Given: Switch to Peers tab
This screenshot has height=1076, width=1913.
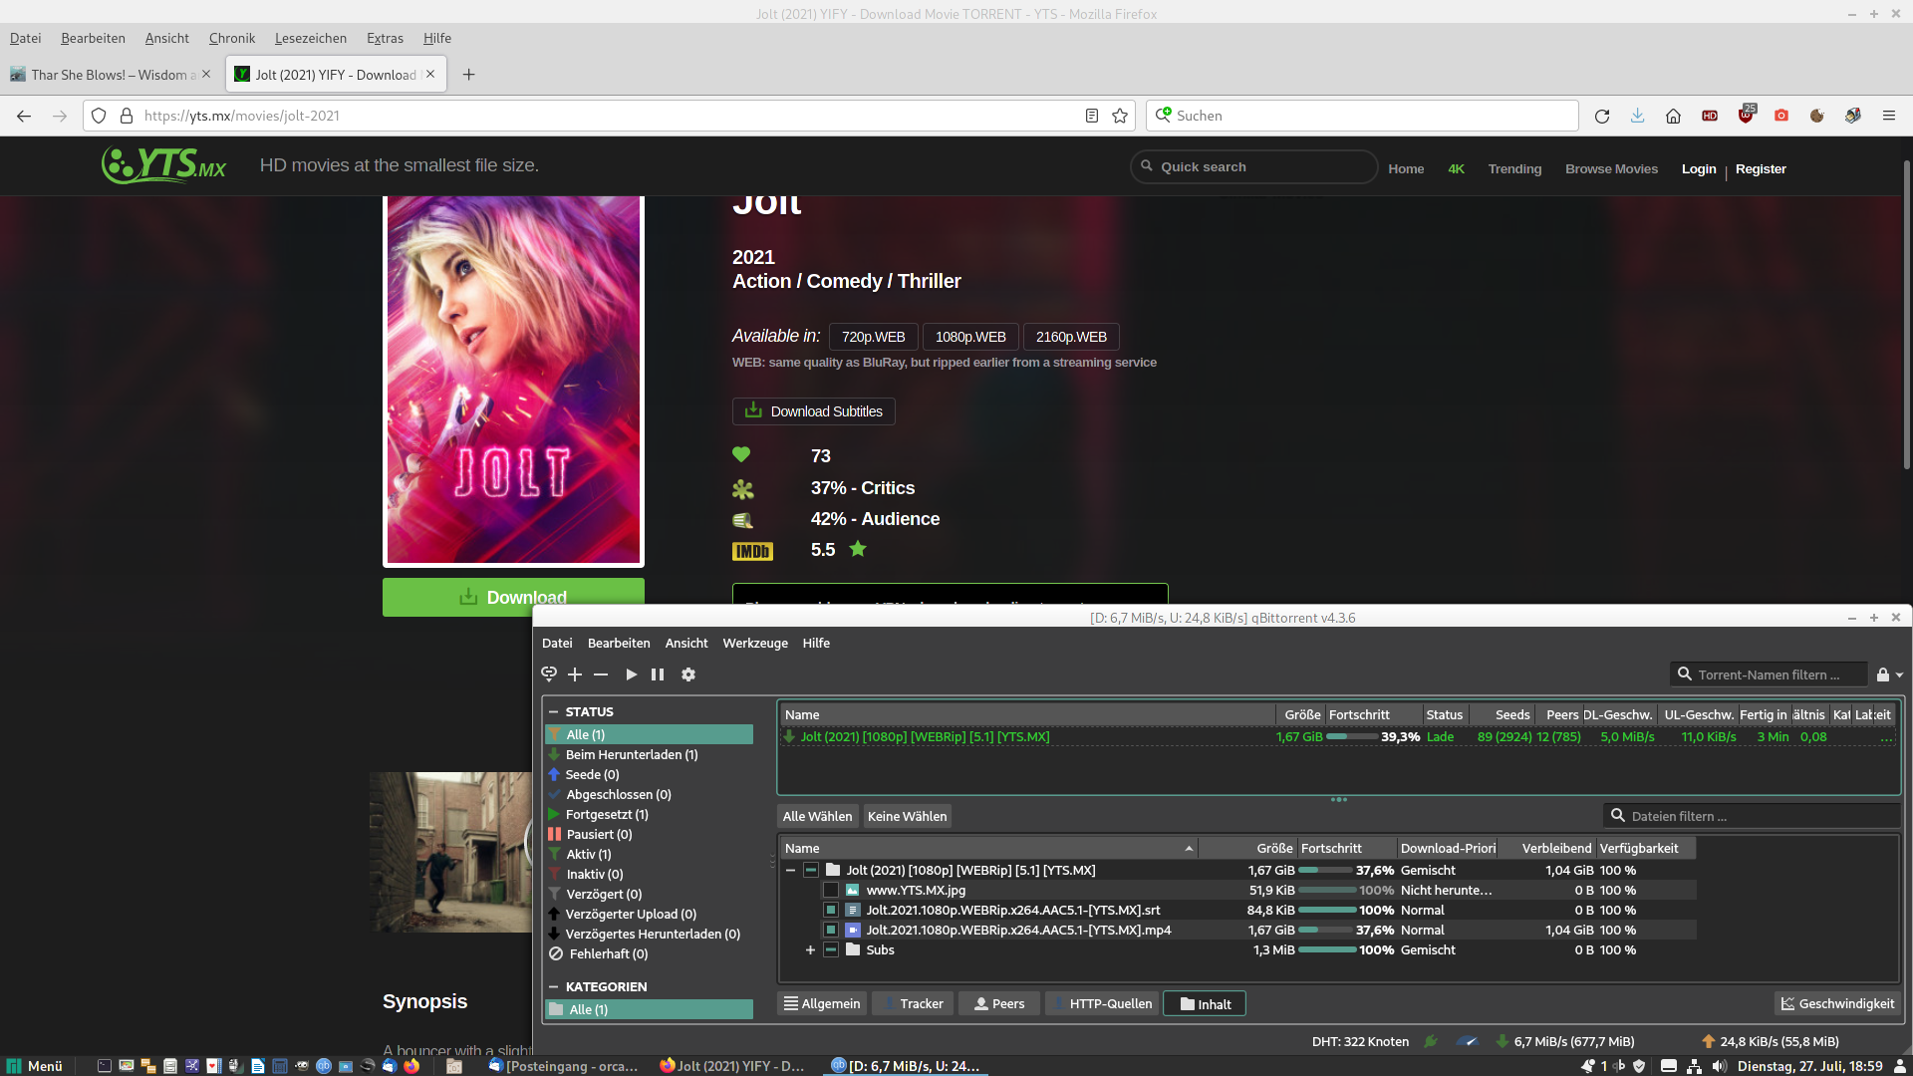Looking at the screenshot, I should tap(999, 1003).
